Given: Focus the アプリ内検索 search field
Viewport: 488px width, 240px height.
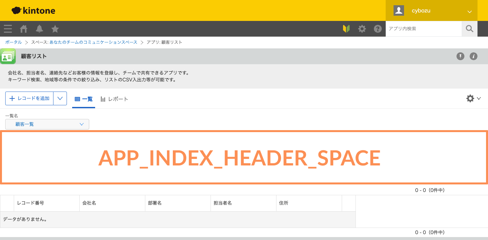Looking at the screenshot, I should [424, 29].
